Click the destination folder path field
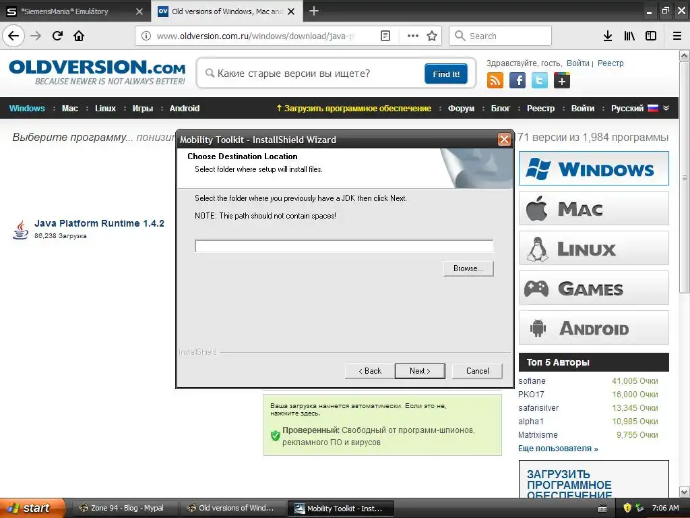Screen dimensions: 690x518 [344, 246]
